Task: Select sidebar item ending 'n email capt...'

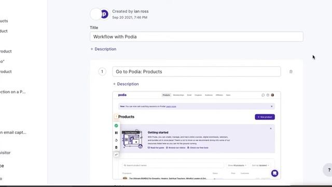Action: pos(13,132)
